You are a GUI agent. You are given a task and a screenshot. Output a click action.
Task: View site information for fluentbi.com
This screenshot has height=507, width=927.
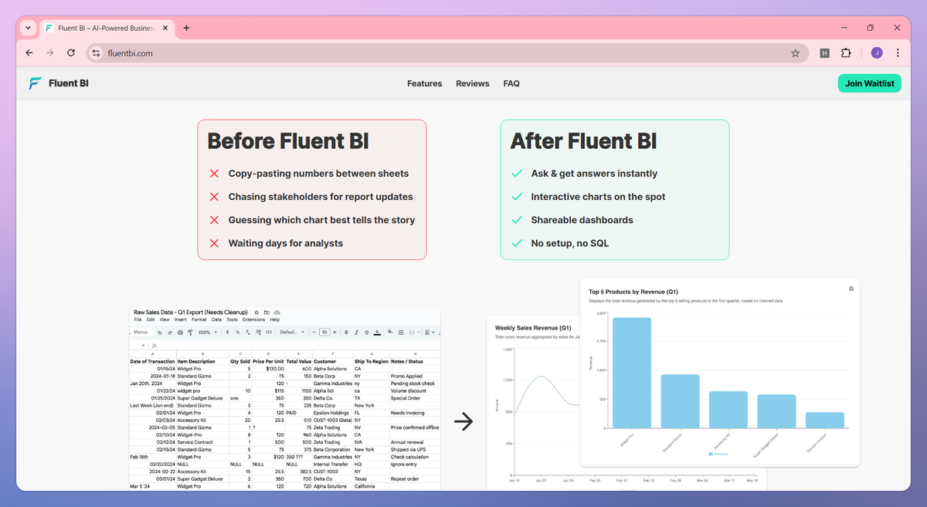(96, 53)
